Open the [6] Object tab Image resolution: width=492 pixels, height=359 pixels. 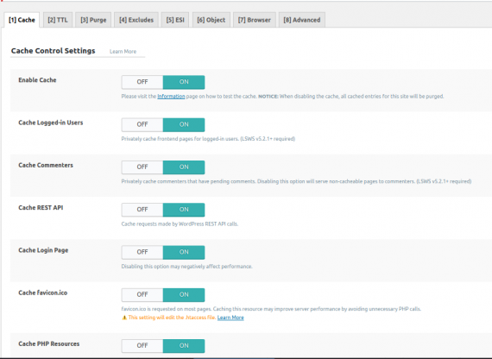point(211,20)
